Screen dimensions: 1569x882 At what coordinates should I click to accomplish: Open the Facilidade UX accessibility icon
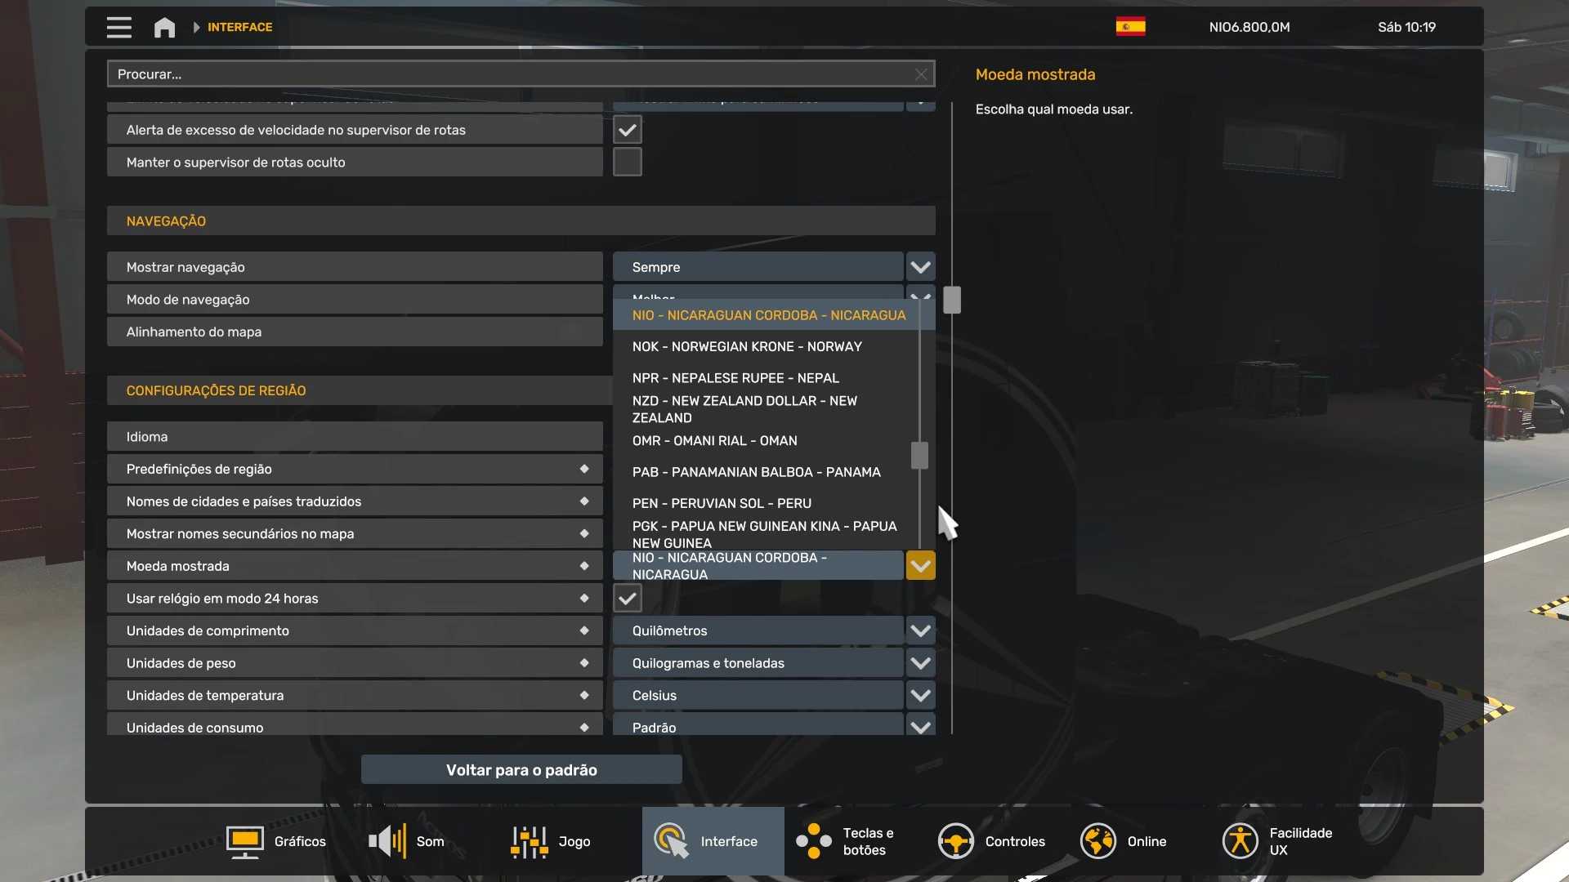(1240, 841)
